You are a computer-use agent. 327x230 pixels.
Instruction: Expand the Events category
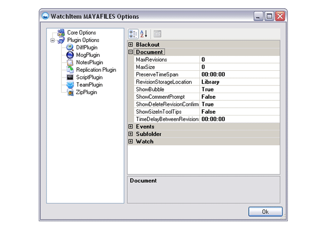pos(131,127)
